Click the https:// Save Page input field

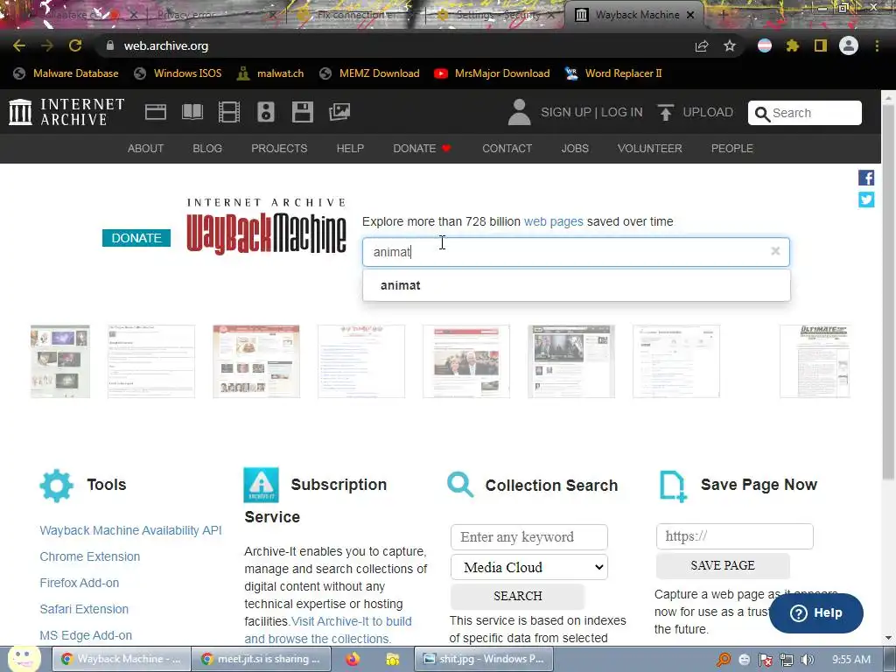(x=735, y=536)
